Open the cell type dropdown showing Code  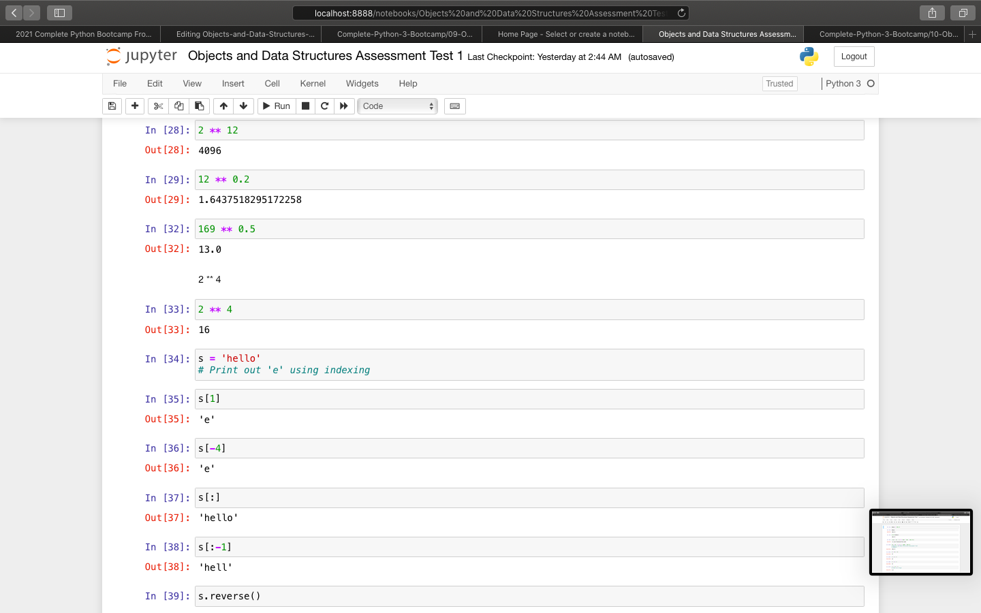point(397,106)
